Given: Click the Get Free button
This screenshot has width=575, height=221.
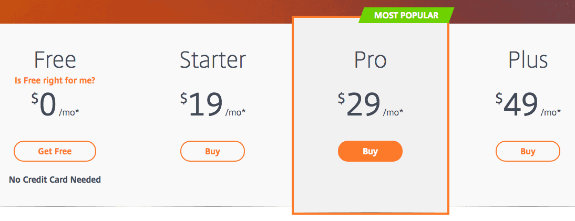Looking at the screenshot, I should pyautogui.click(x=55, y=151).
